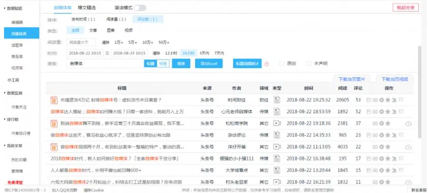Star the 倔强的小小强111 article row
The height and width of the screenshot is (193, 428).
(x=388, y=158)
